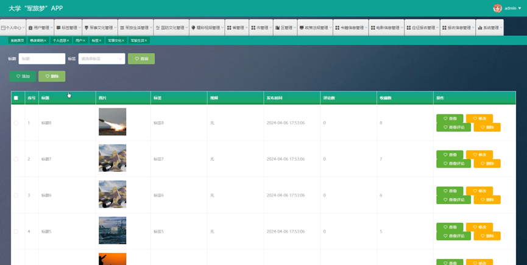Expand the 精彩视频管理 menu chevron
Screen dimensions: 527x265
(222, 28)
